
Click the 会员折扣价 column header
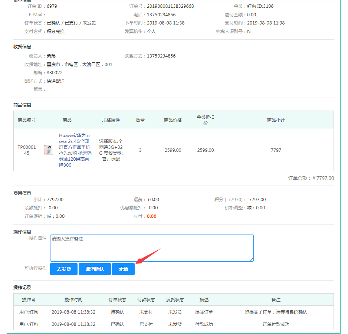coord(205,120)
